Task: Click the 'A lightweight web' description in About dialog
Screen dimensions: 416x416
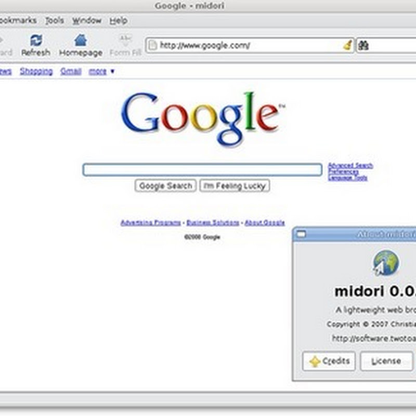Action: pyautogui.click(x=375, y=310)
